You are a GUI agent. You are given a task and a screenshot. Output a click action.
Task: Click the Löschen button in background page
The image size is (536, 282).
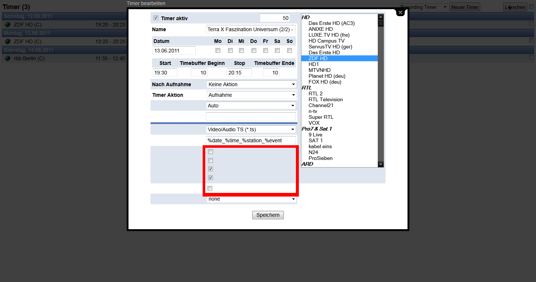[515, 7]
